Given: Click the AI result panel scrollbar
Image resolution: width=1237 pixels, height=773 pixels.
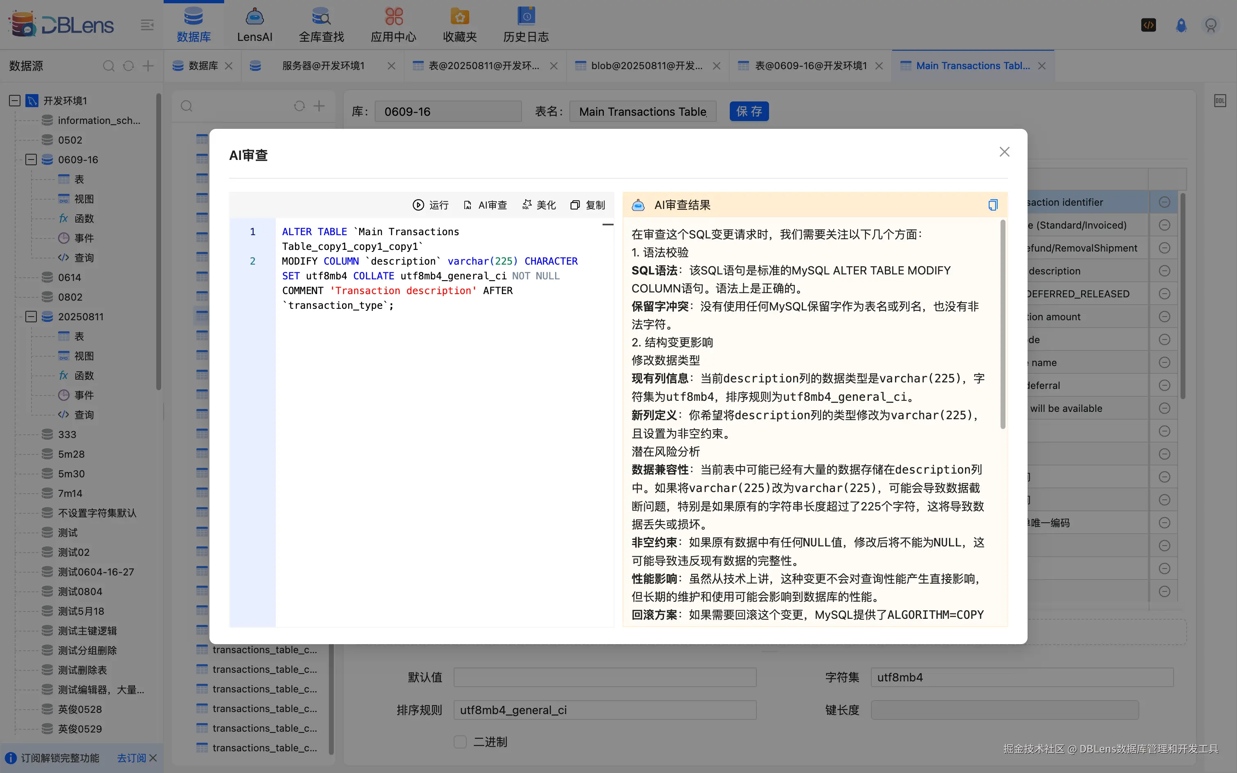Looking at the screenshot, I should 1002,325.
